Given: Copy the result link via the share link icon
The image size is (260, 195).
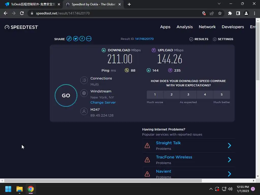Looking at the screenshot, I should click(x=69, y=39).
